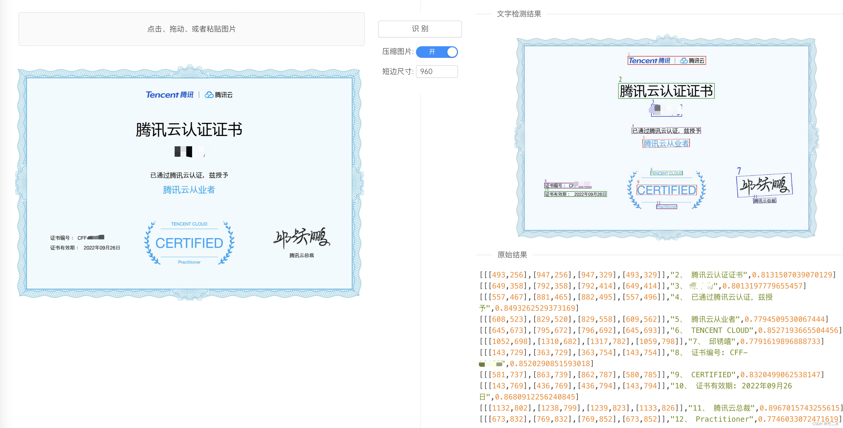This screenshot has height=428, width=843.
Task: Click the 识别 recognize button
Action: 420,29
